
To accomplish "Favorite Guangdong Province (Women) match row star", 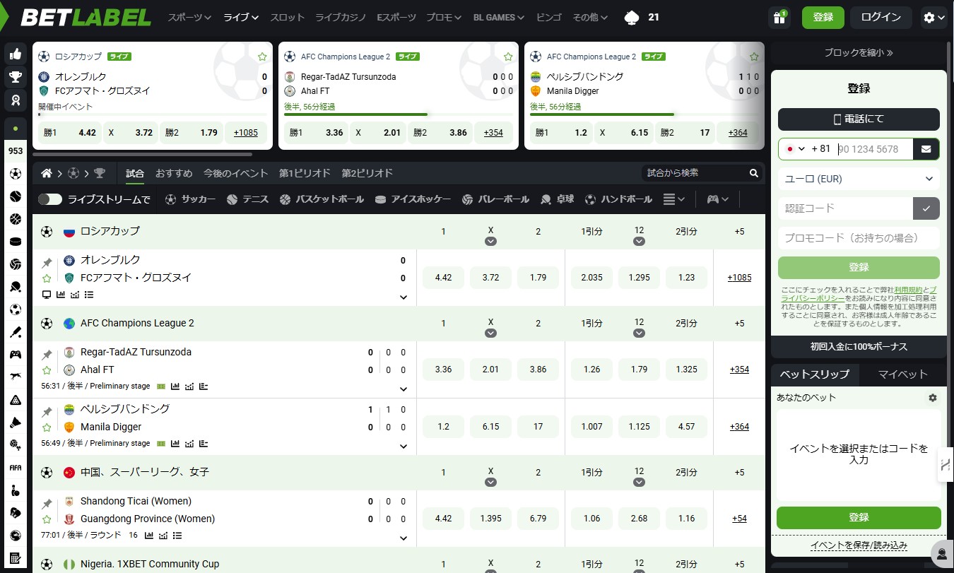I will [47, 519].
